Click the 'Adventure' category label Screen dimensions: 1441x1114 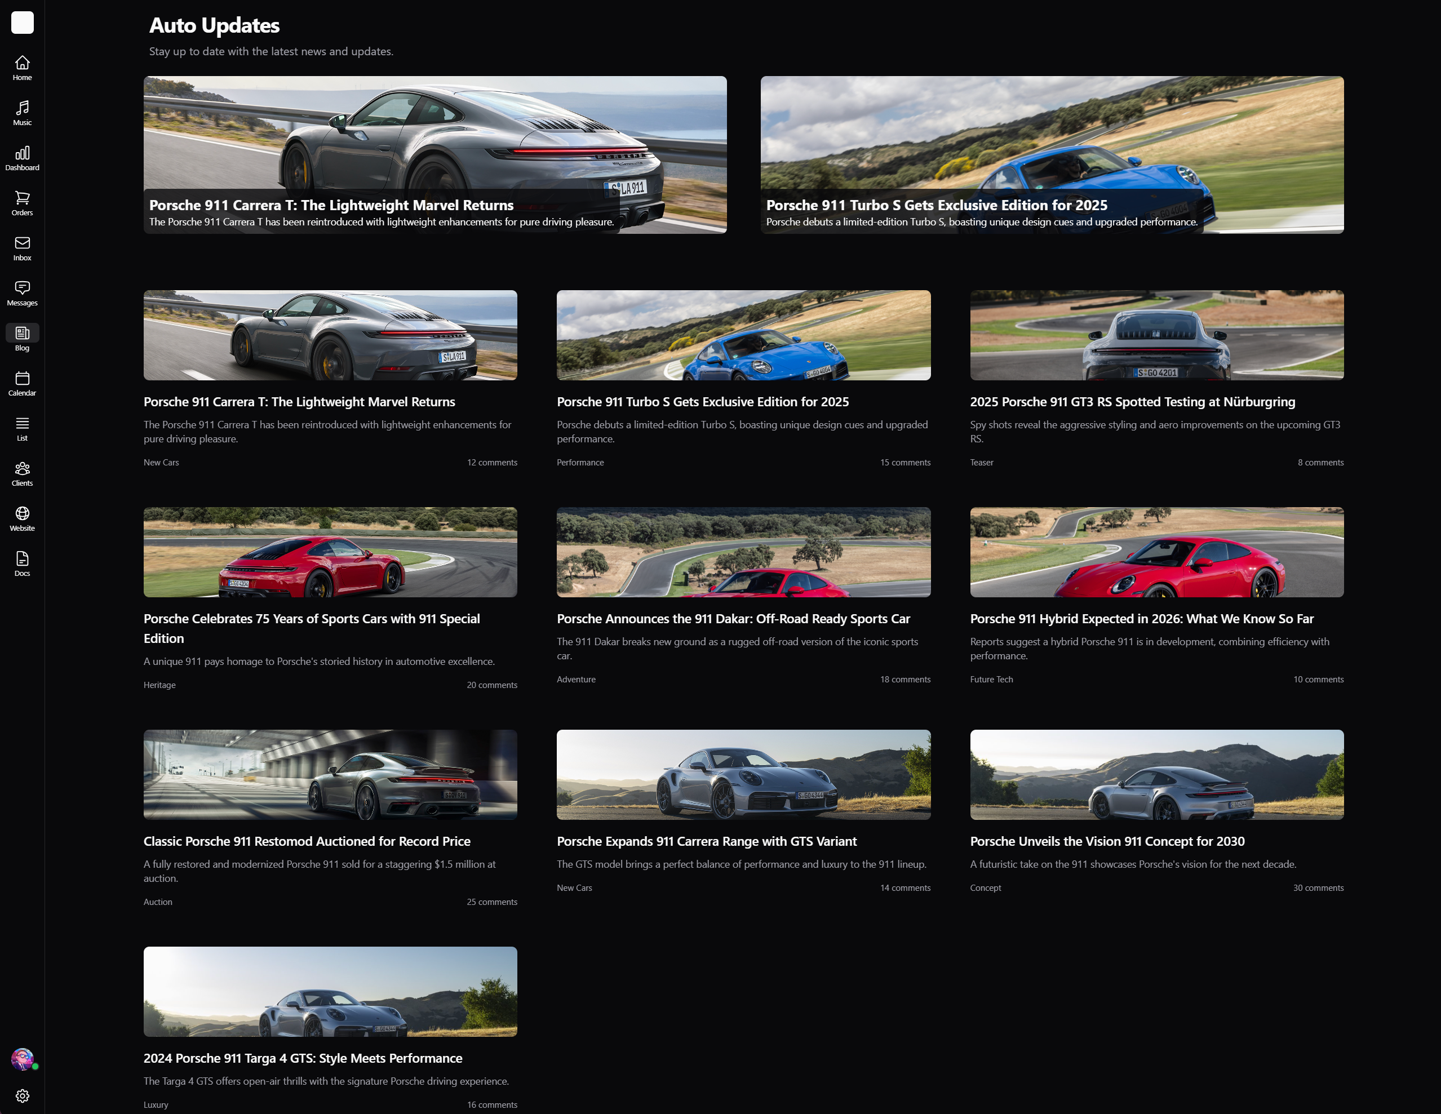tap(576, 680)
